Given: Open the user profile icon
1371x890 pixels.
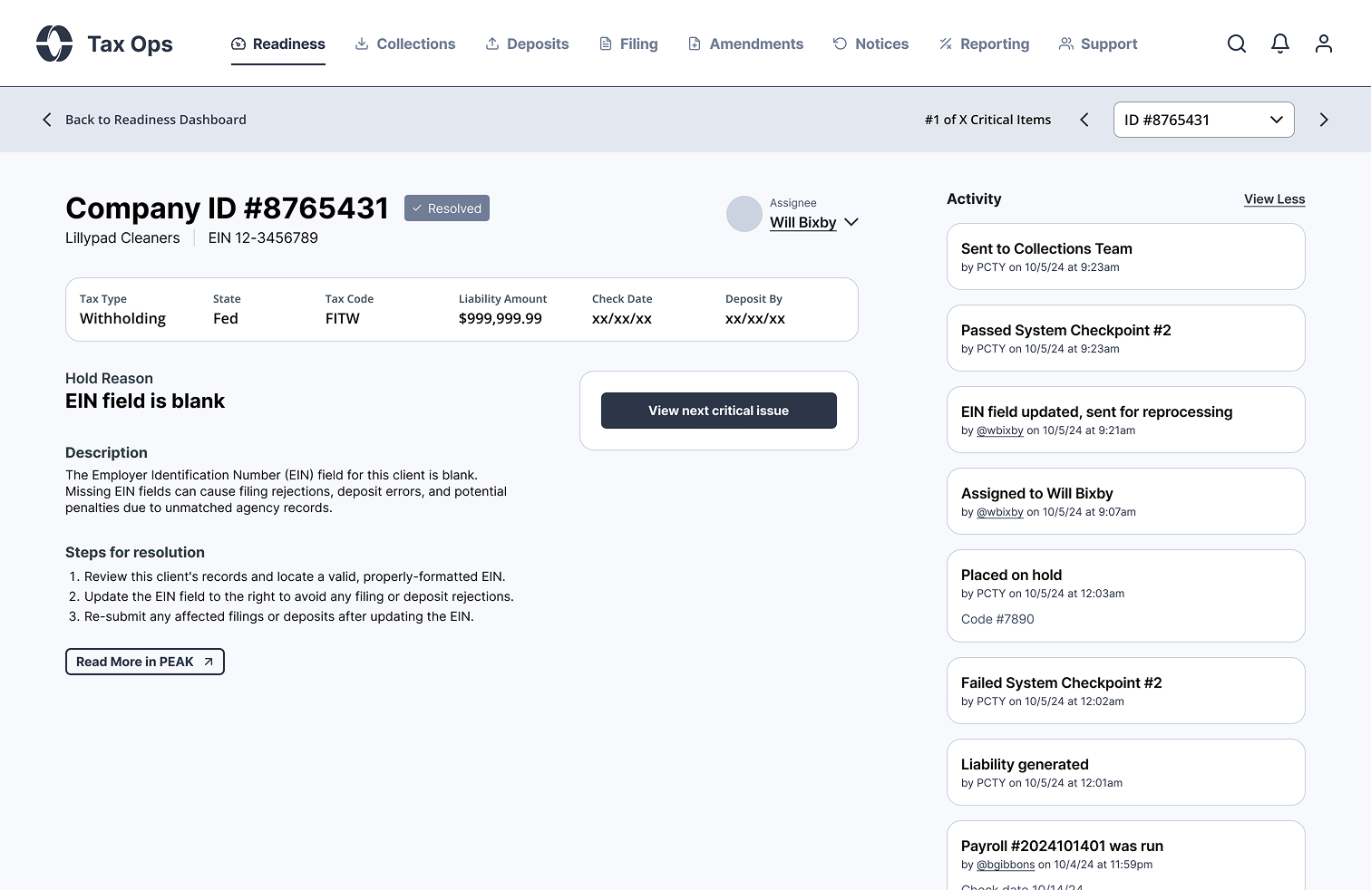Looking at the screenshot, I should (x=1323, y=44).
